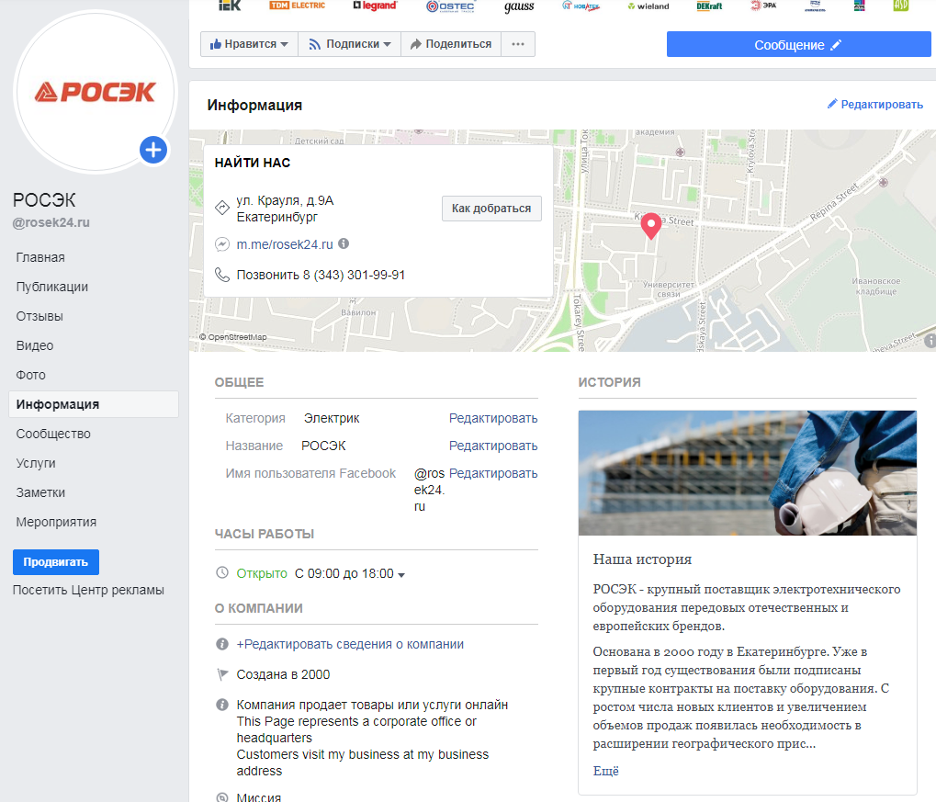Open Мероприятия in the left sidebar
The height and width of the screenshot is (802, 936).
pos(56,522)
